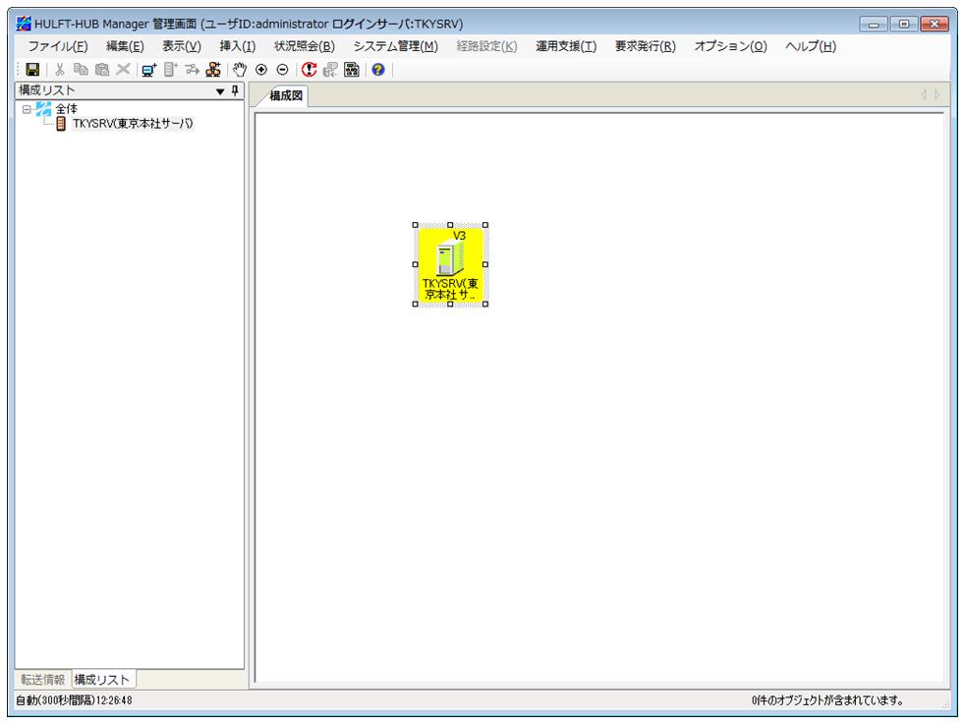Viewport: 965px width, 724px height.
Task: Open the オプション(O) menu
Action: [730, 46]
